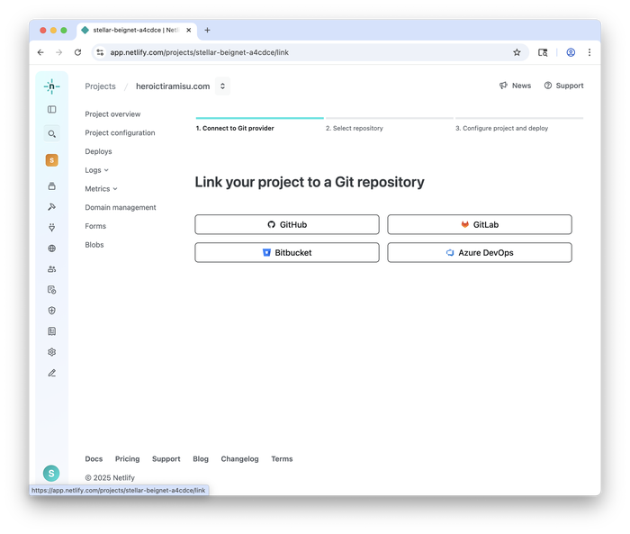Connect with the Azure DevOps button

(480, 252)
